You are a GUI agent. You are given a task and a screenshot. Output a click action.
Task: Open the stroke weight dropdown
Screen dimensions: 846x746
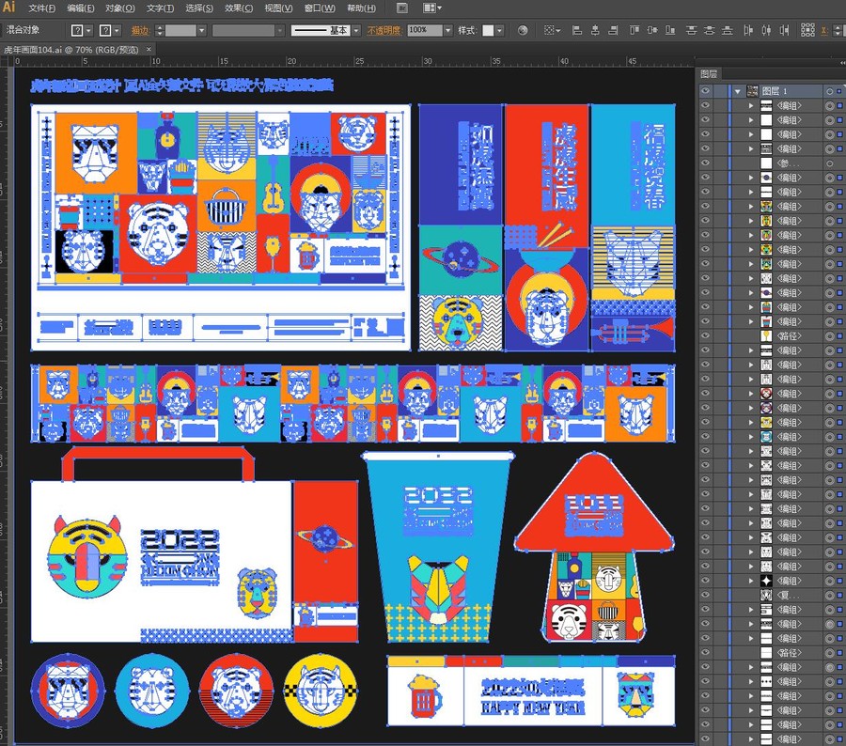coord(202,31)
